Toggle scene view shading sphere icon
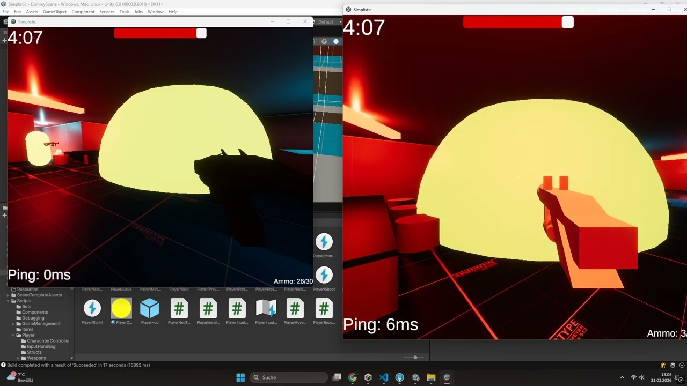 pos(336,41)
